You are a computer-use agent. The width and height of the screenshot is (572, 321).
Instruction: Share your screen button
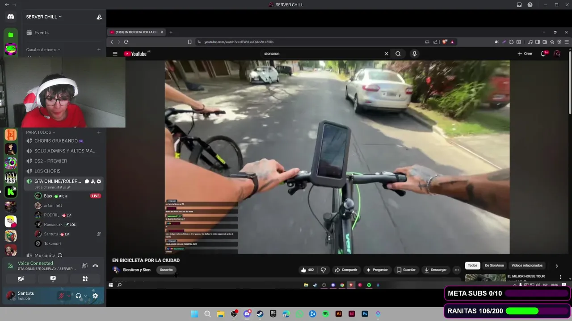[53, 279]
